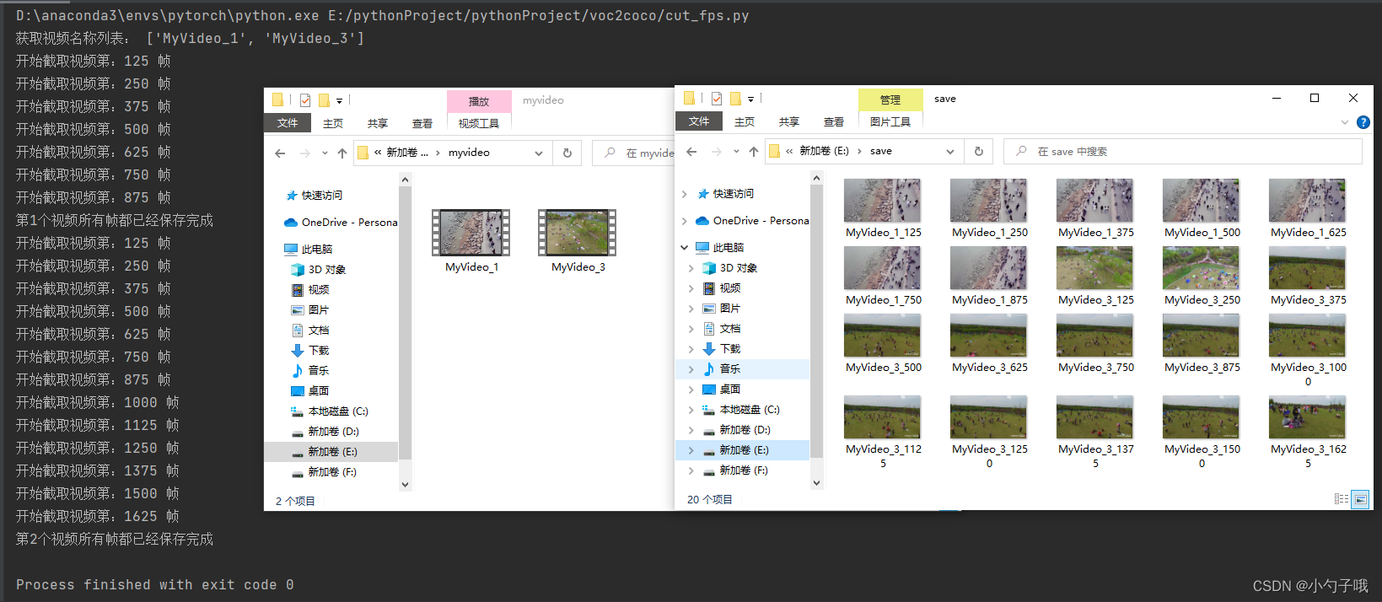This screenshot has width=1382, height=602.
Task: Select the MyVideo_3_1625 image
Action: (1308, 432)
